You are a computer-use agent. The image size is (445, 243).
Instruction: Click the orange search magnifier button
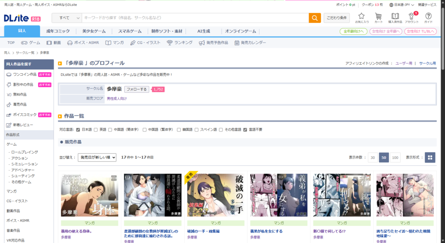point(315,18)
